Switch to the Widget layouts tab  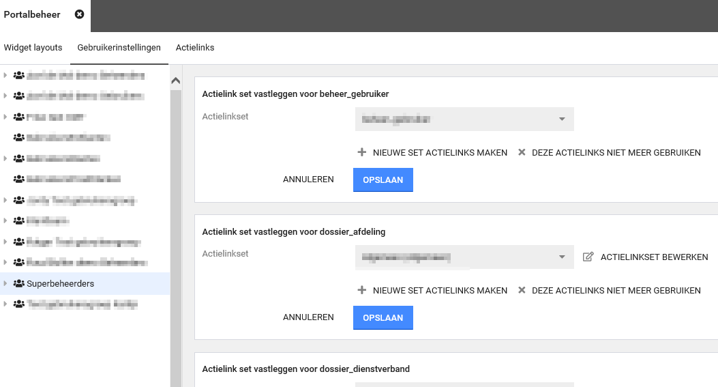[33, 48]
